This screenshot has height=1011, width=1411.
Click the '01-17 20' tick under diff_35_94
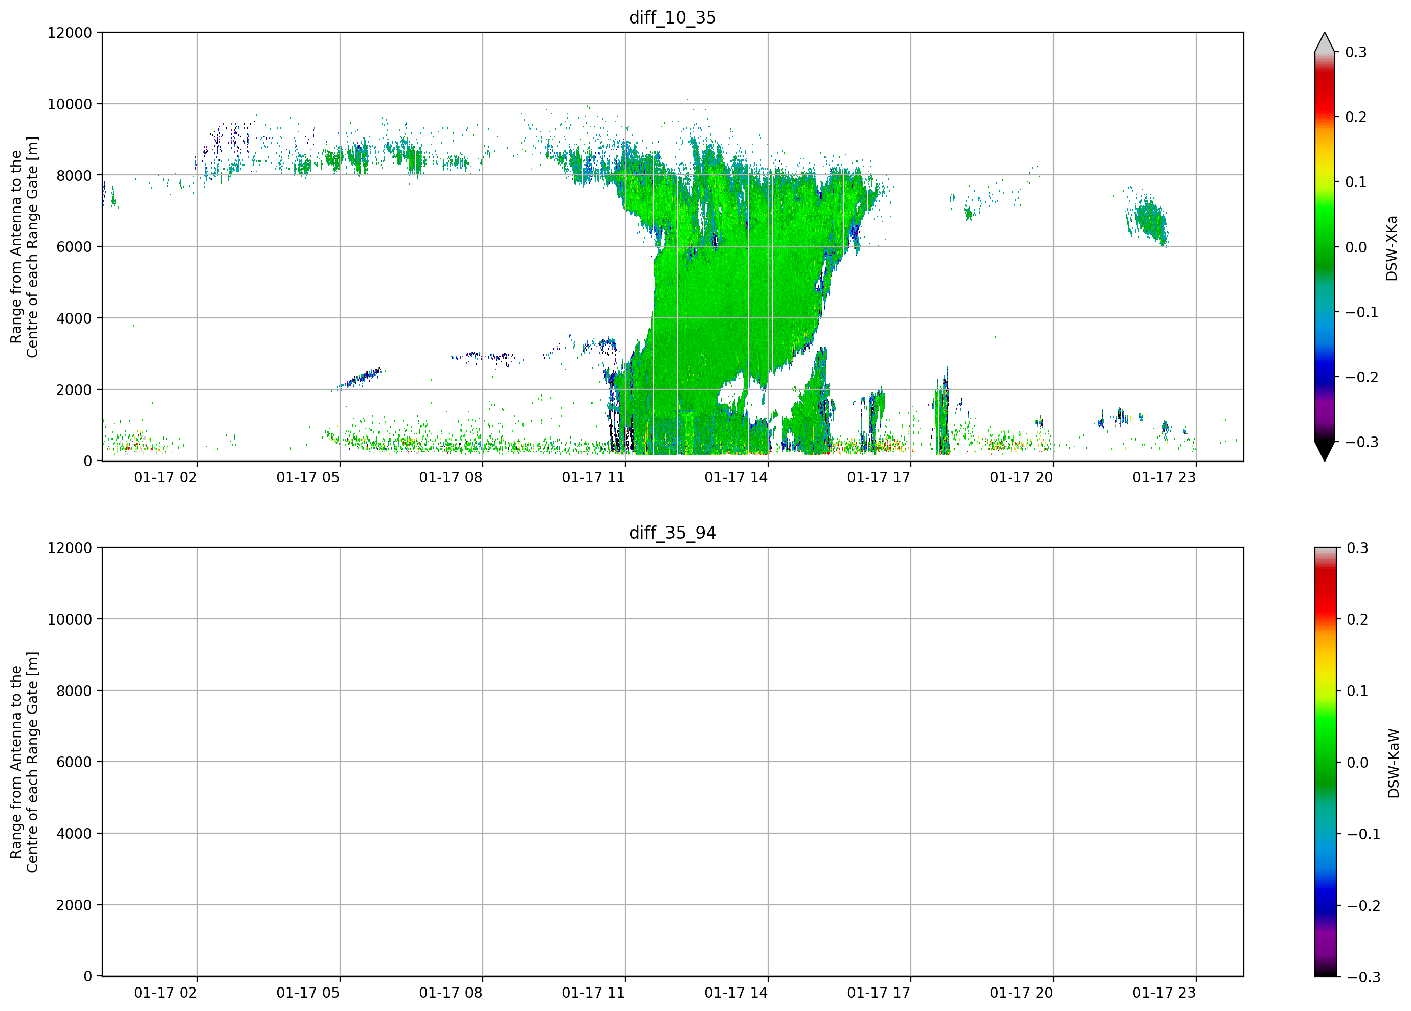pos(1021,993)
